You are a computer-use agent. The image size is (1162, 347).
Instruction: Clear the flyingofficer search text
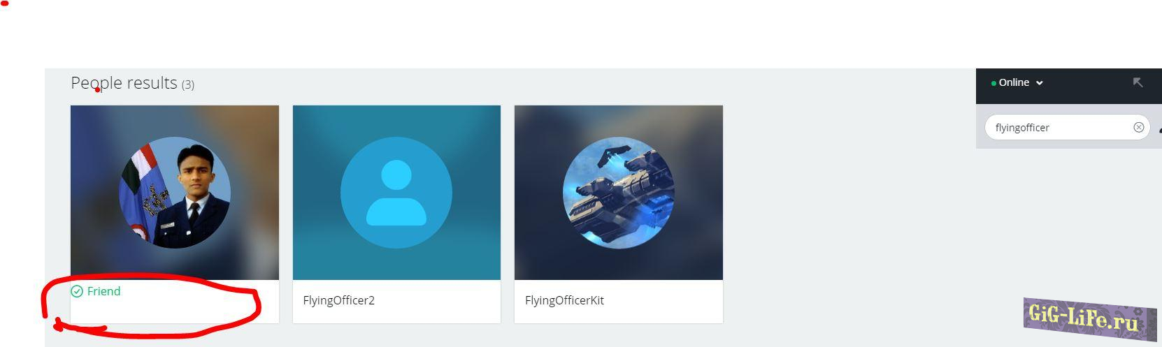tap(1138, 127)
